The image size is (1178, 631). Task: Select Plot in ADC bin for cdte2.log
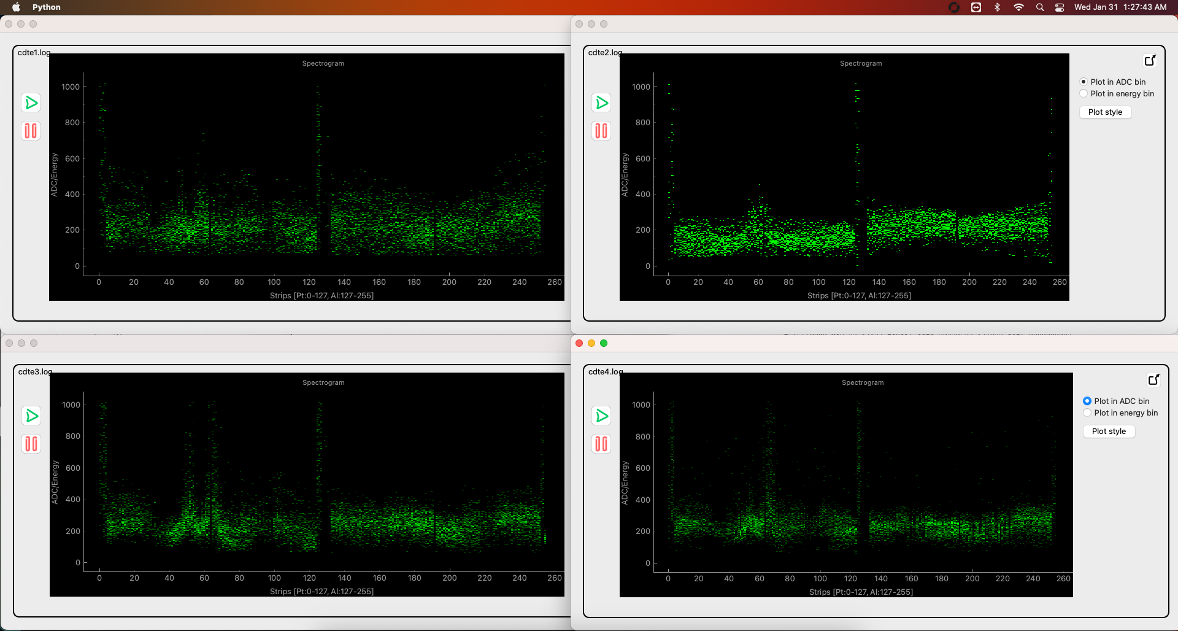coord(1112,82)
